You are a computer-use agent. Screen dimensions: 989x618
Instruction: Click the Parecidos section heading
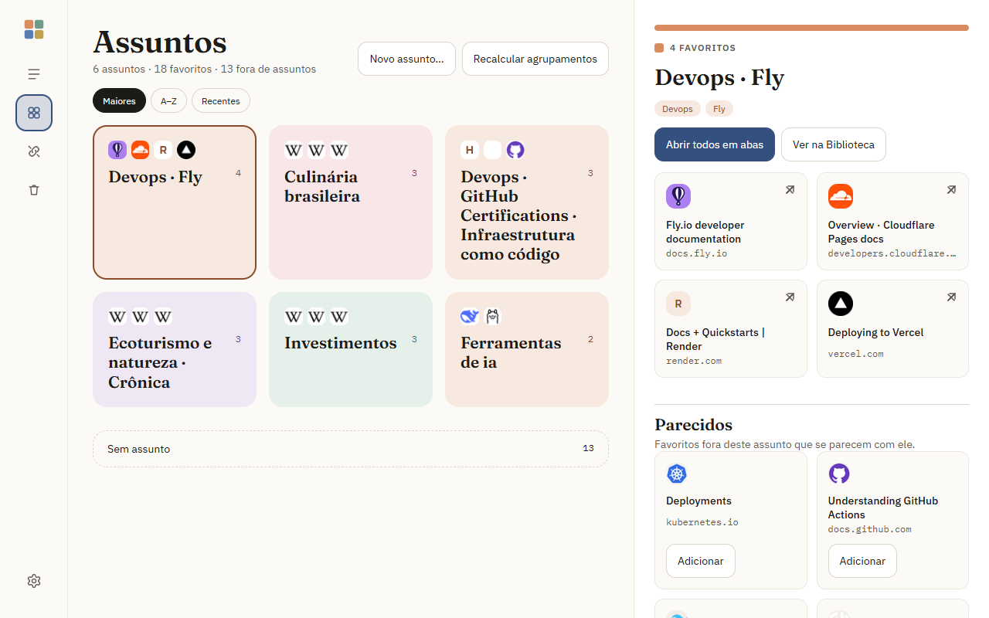(x=694, y=425)
